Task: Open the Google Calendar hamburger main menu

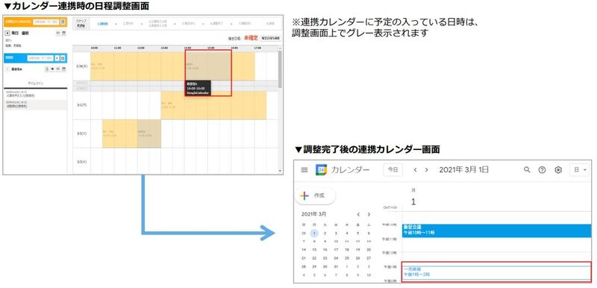Action: pyautogui.click(x=304, y=170)
